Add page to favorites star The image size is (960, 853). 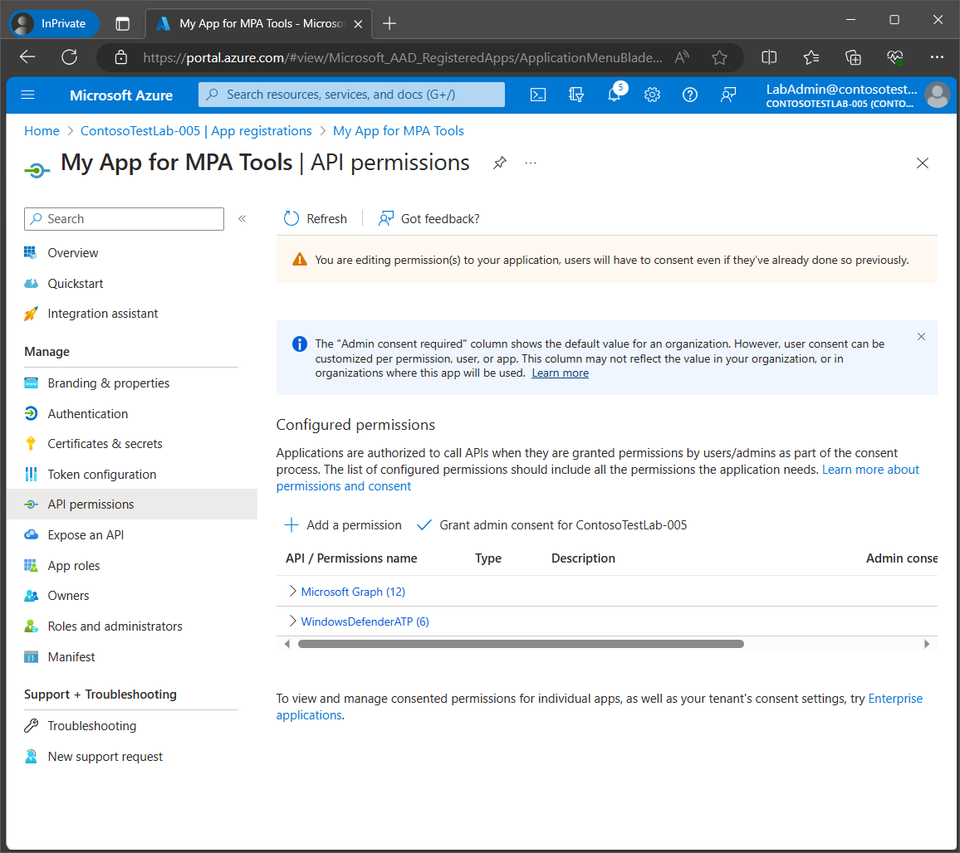click(x=719, y=57)
